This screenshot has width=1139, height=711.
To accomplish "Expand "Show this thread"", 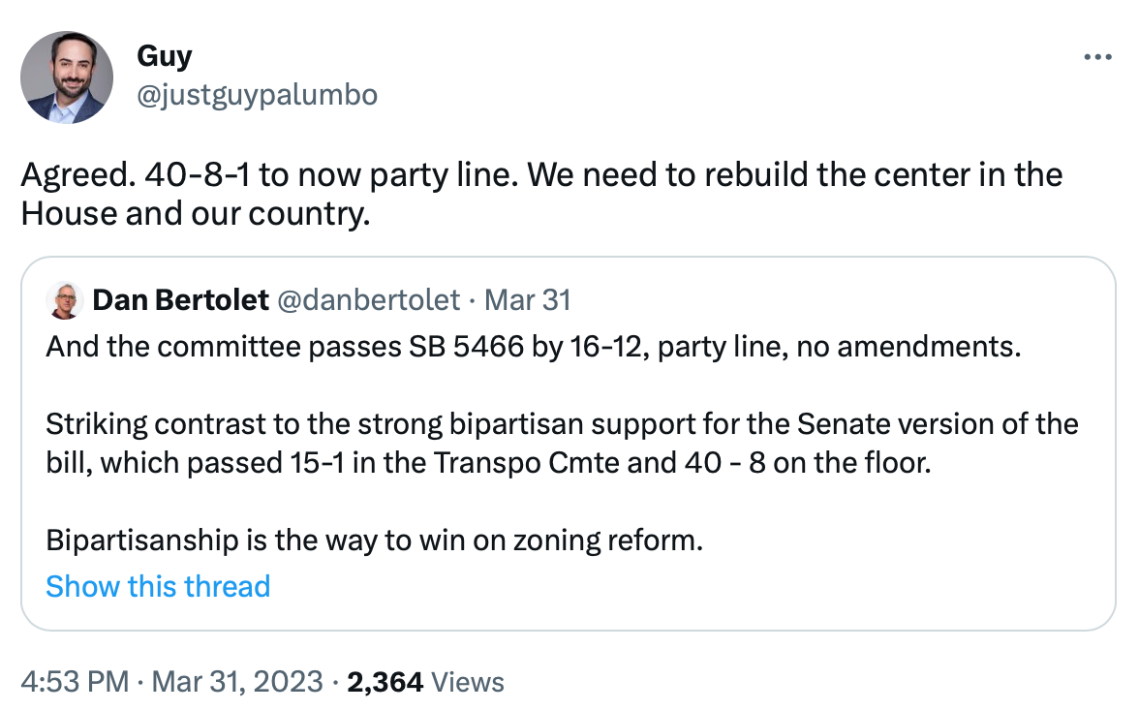I will pyautogui.click(x=158, y=586).
